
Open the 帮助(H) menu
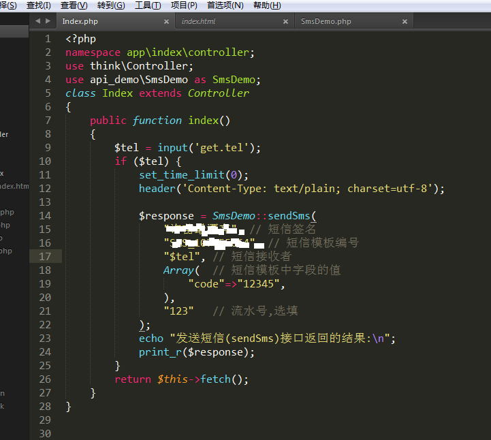(x=266, y=5)
